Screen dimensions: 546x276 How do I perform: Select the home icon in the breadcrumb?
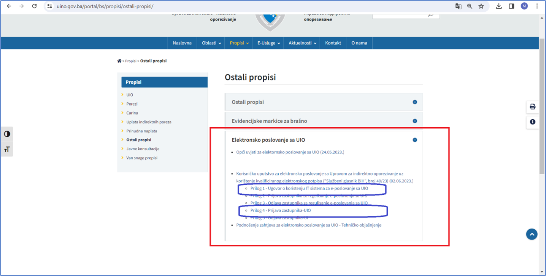pos(119,60)
